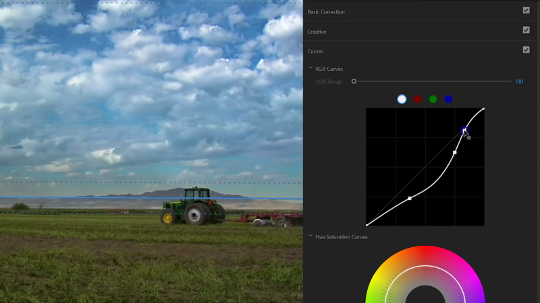
Task: Select the blue curve channel
Action: click(x=448, y=99)
